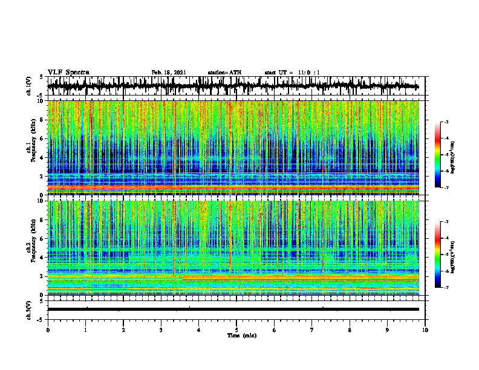Click time axis tick label "2"
The width and height of the screenshot is (479, 370).
(123, 330)
